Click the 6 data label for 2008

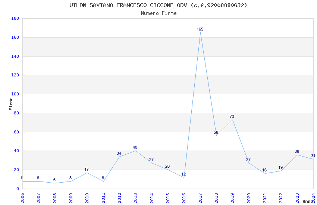(x=54, y=180)
